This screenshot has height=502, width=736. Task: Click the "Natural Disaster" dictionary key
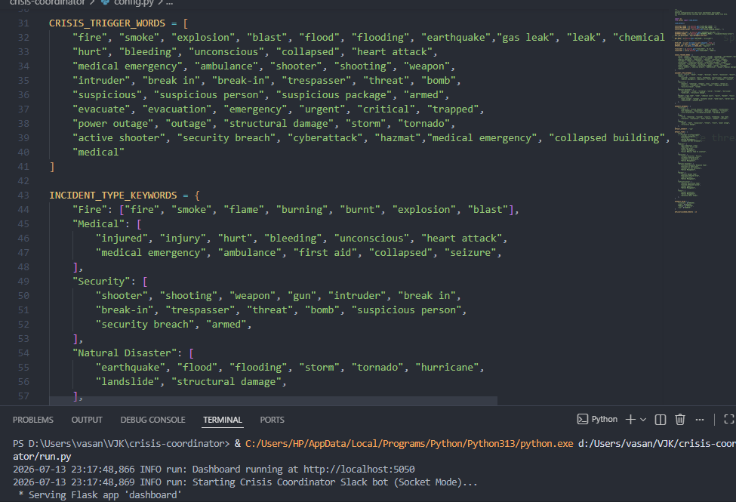tap(125, 353)
